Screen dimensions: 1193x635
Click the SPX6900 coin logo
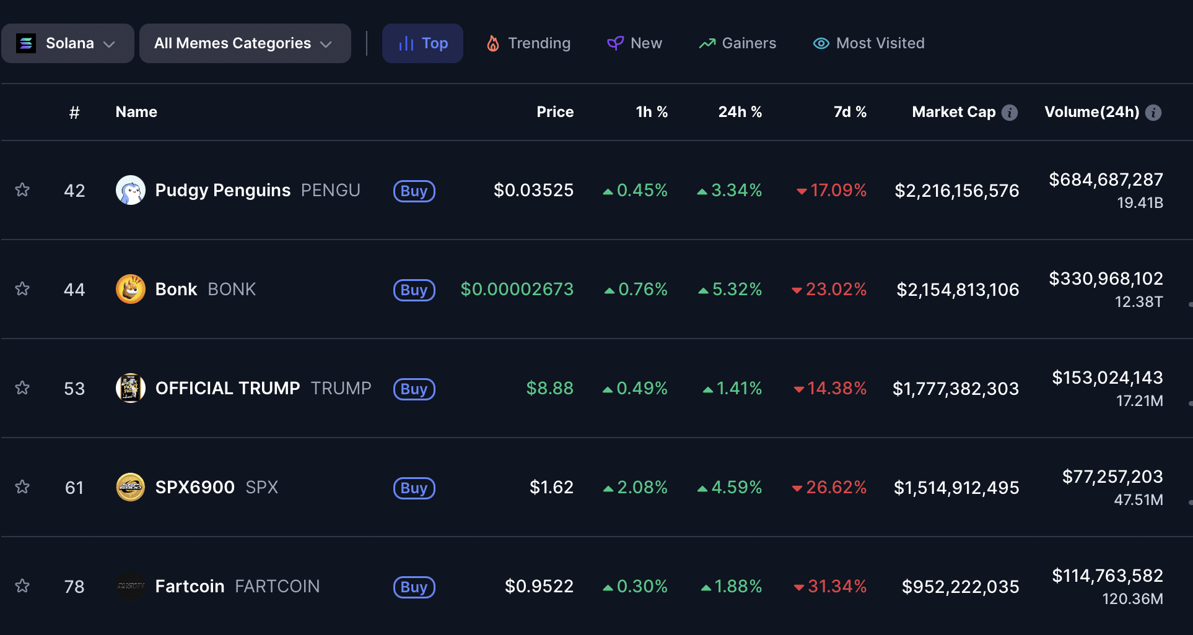click(x=131, y=487)
